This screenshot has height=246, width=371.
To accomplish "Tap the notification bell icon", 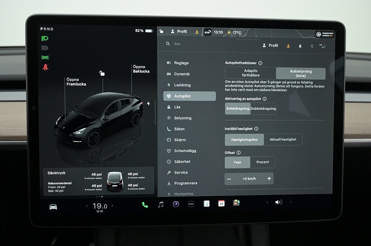I will 300,46.
